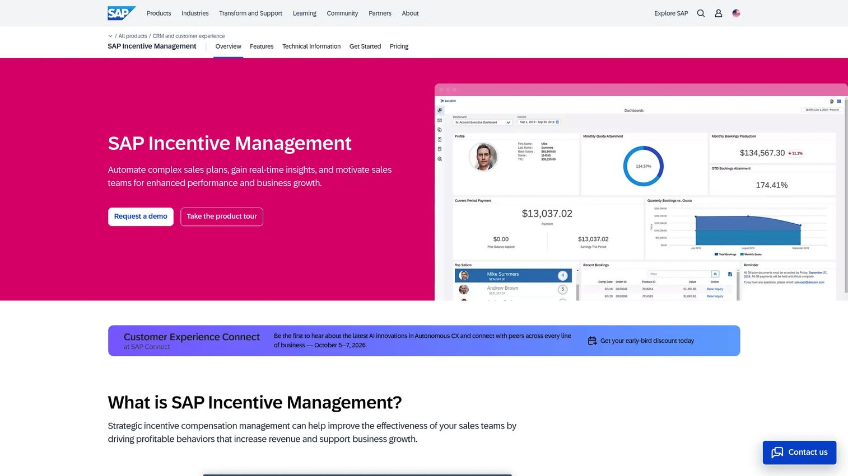Switch to Technical Information tab
The height and width of the screenshot is (476, 848).
coord(311,46)
